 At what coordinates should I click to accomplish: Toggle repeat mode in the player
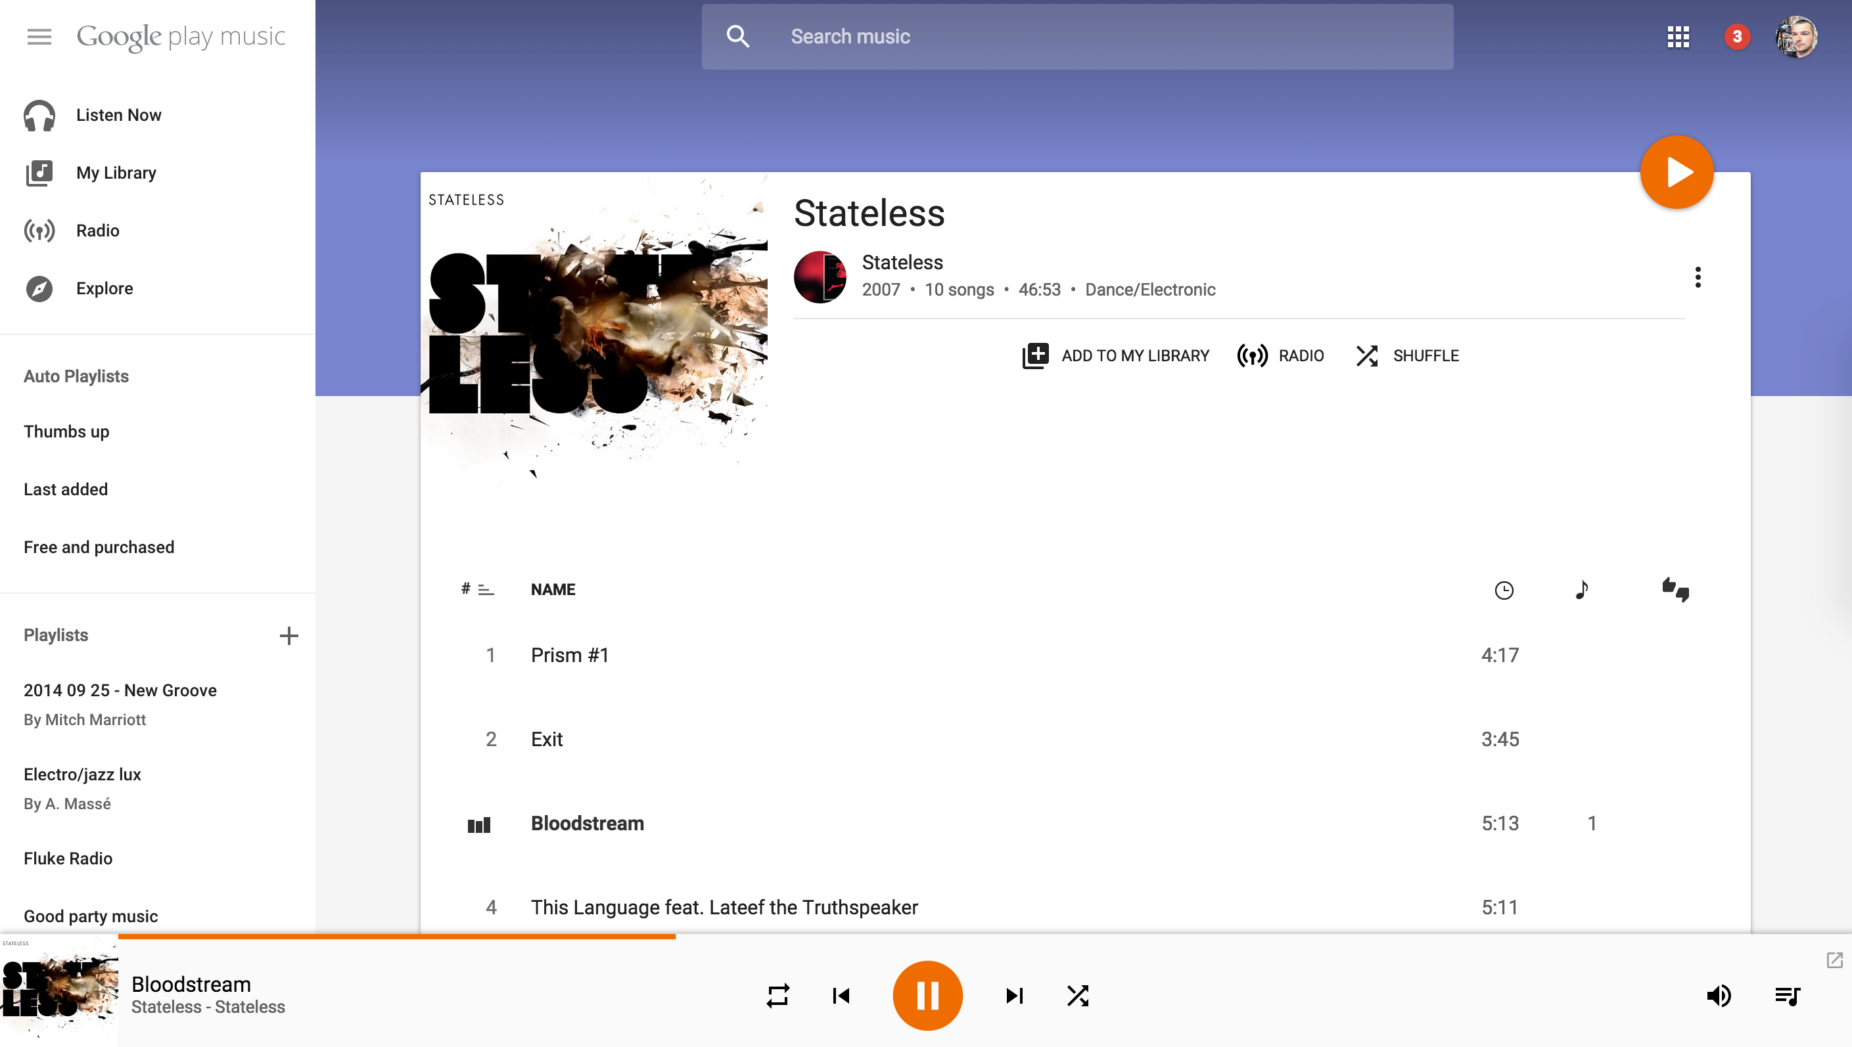[777, 995]
